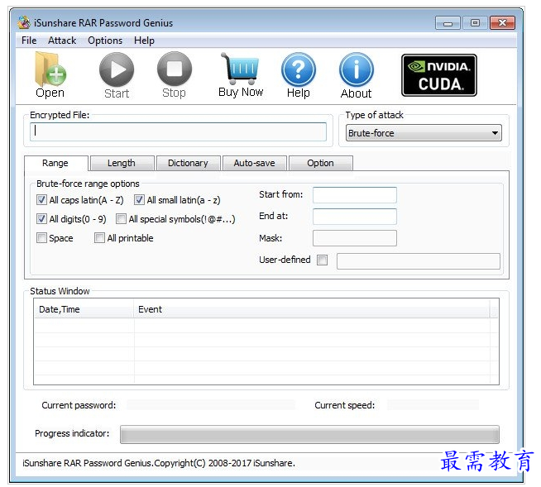
Task: Click the Start from input field
Action: tap(355, 195)
